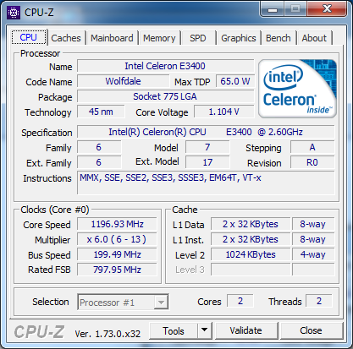Click the Revision value R0

pos(312,162)
